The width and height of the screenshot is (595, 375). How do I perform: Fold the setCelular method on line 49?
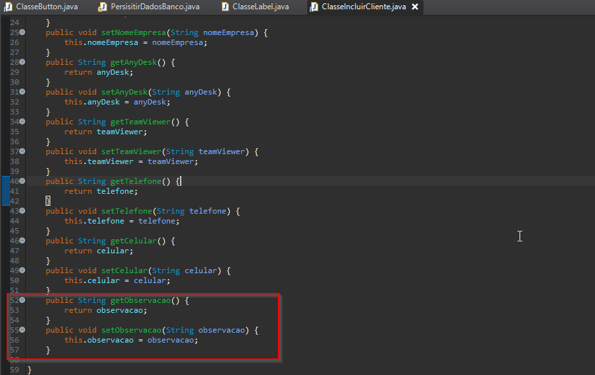tap(23, 271)
